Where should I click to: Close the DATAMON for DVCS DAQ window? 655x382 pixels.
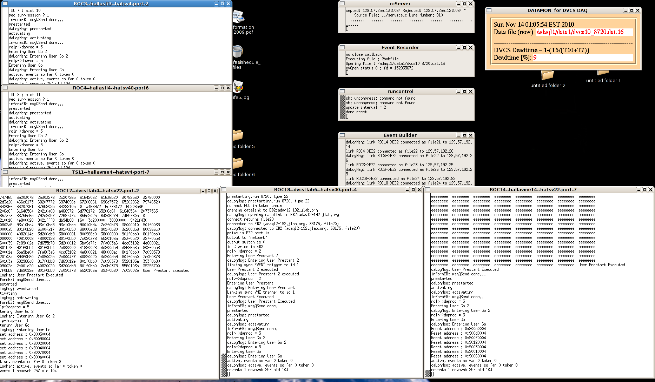point(637,10)
